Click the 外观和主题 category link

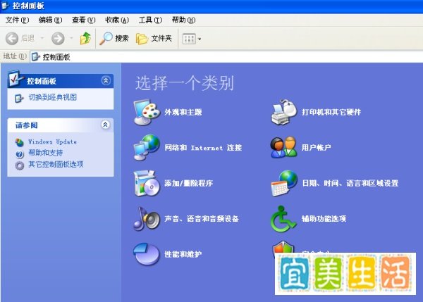coord(183,112)
